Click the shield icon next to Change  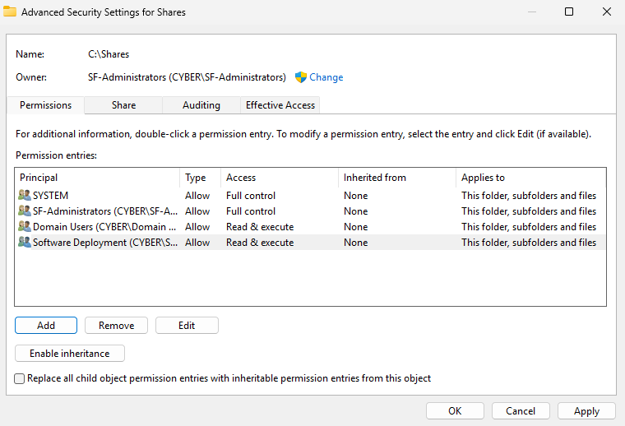[301, 77]
